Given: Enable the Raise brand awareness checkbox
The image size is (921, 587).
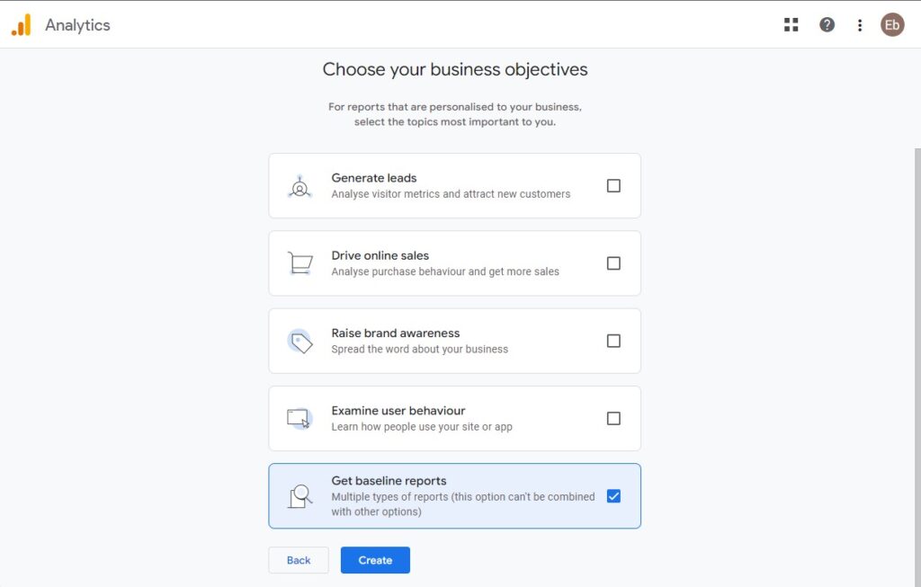Looking at the screenshot, I should point(614,340).
